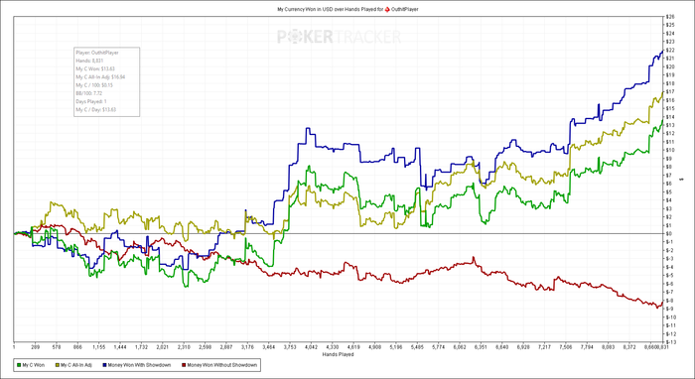This screenshot has height=379, width=695.
Task: Select 'My C All-In Adj' legend label
Action: point(75,365)
